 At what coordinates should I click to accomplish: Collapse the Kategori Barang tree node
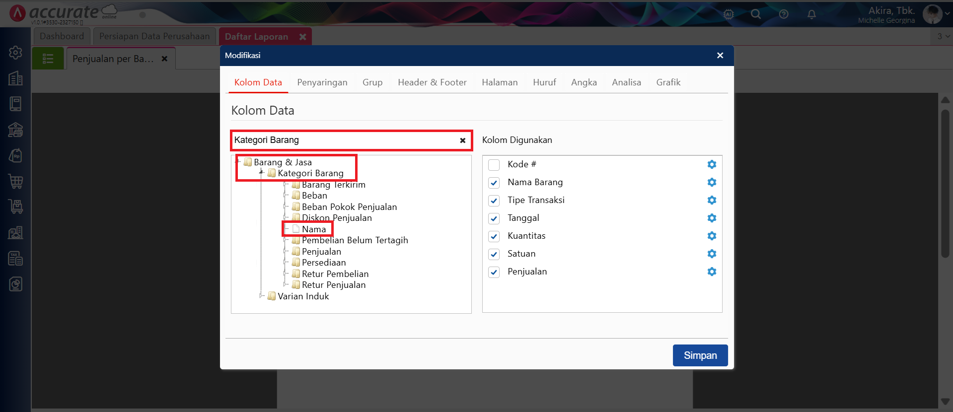pos(261,173)
